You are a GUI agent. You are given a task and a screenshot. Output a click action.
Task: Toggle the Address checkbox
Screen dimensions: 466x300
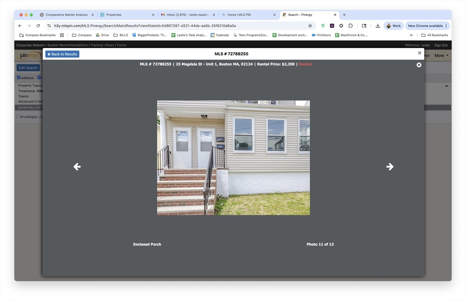pyautogui.click(x=19, y=78)
